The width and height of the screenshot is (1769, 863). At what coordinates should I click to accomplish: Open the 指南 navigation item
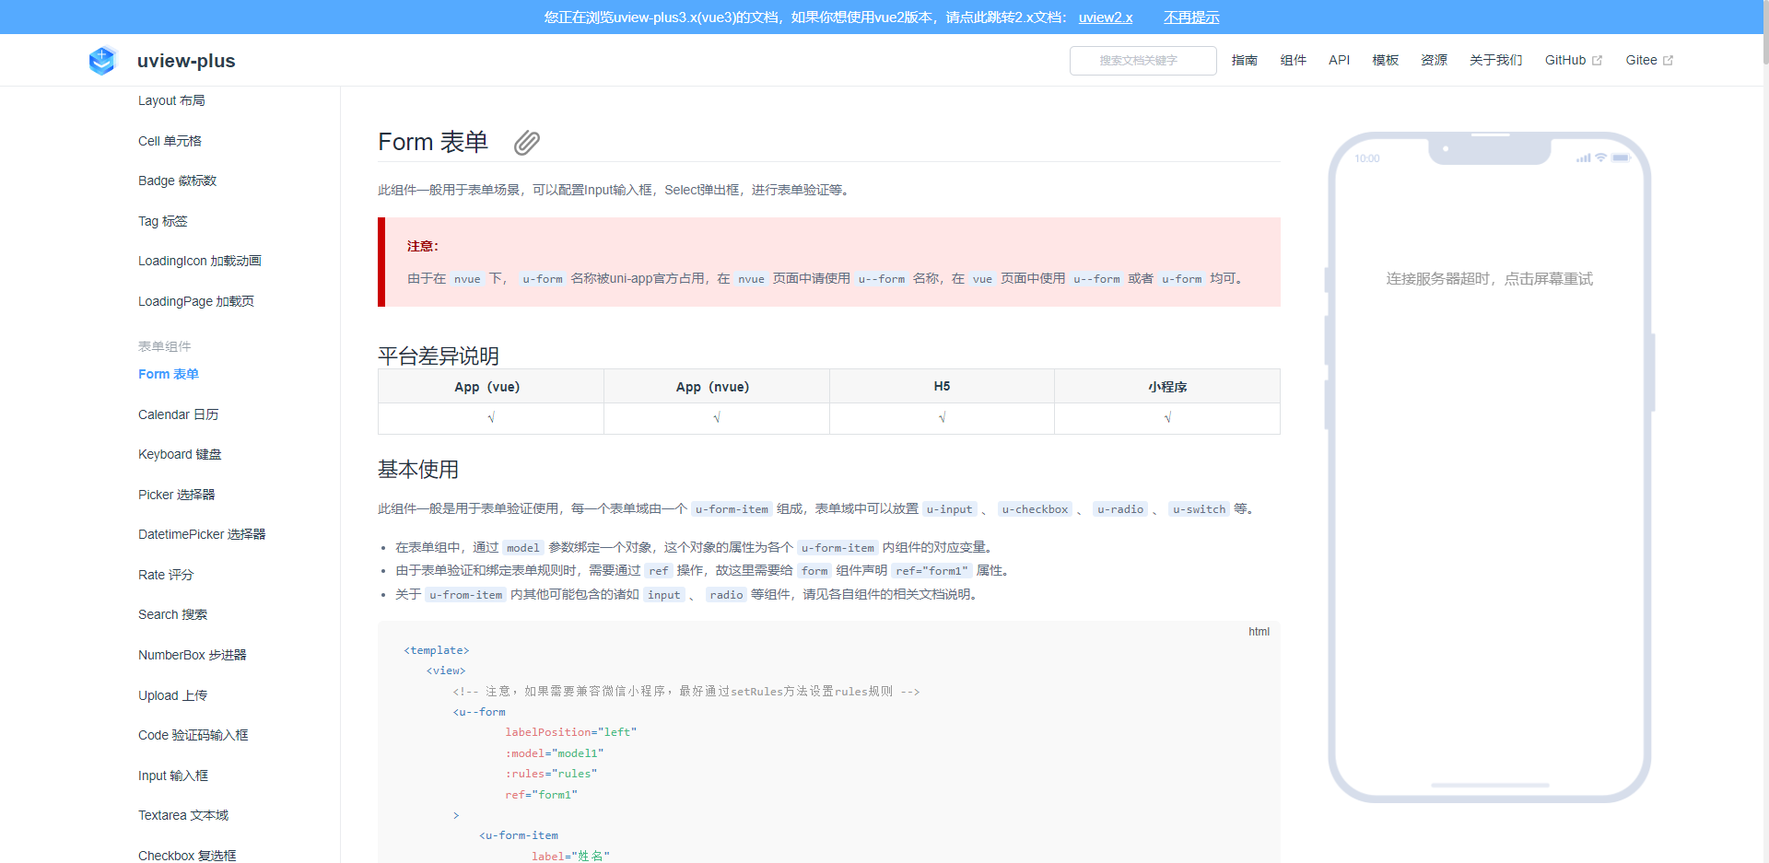coord(1245,60)
